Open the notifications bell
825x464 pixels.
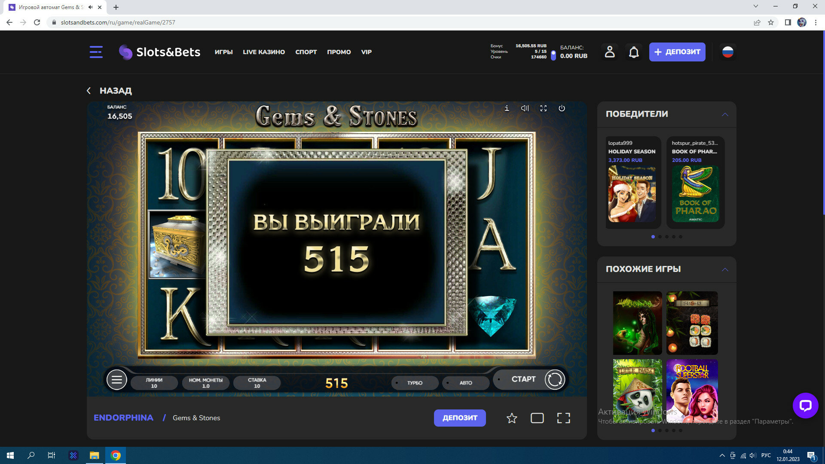point(634,52)
